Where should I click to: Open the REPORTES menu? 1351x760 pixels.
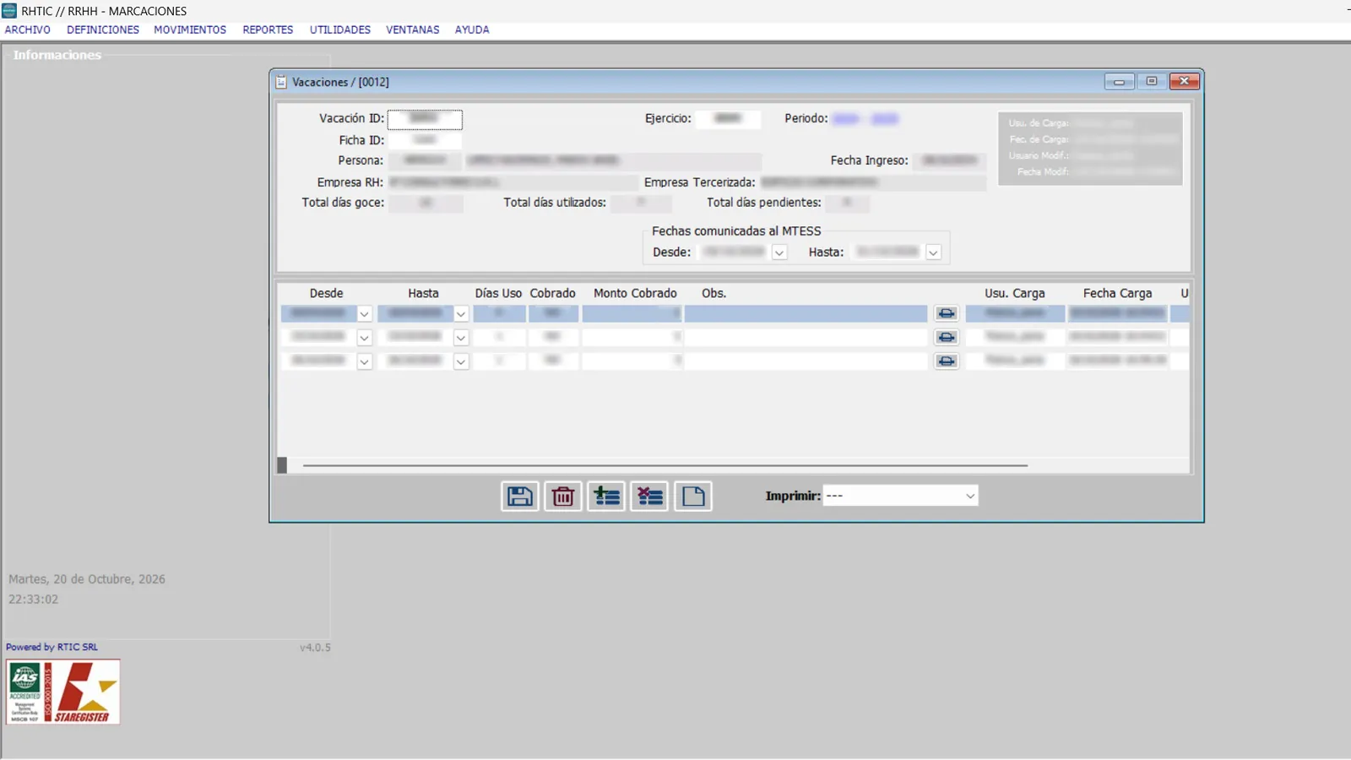coord(268,30)
